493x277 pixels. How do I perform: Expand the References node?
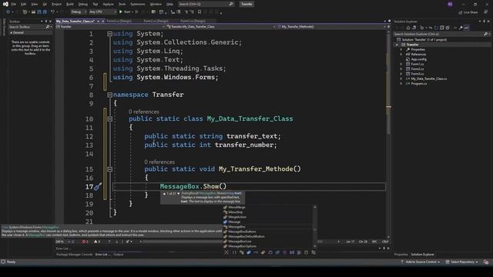[x=401, y=55]
